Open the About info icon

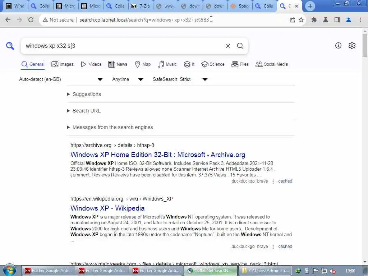pos(338,46)
